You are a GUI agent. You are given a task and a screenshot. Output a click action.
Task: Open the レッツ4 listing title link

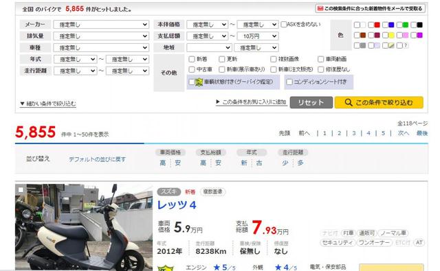(x=177, y=205)
